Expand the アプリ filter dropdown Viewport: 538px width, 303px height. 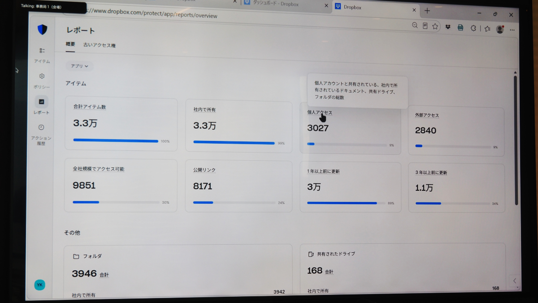[x=79, y=66]
